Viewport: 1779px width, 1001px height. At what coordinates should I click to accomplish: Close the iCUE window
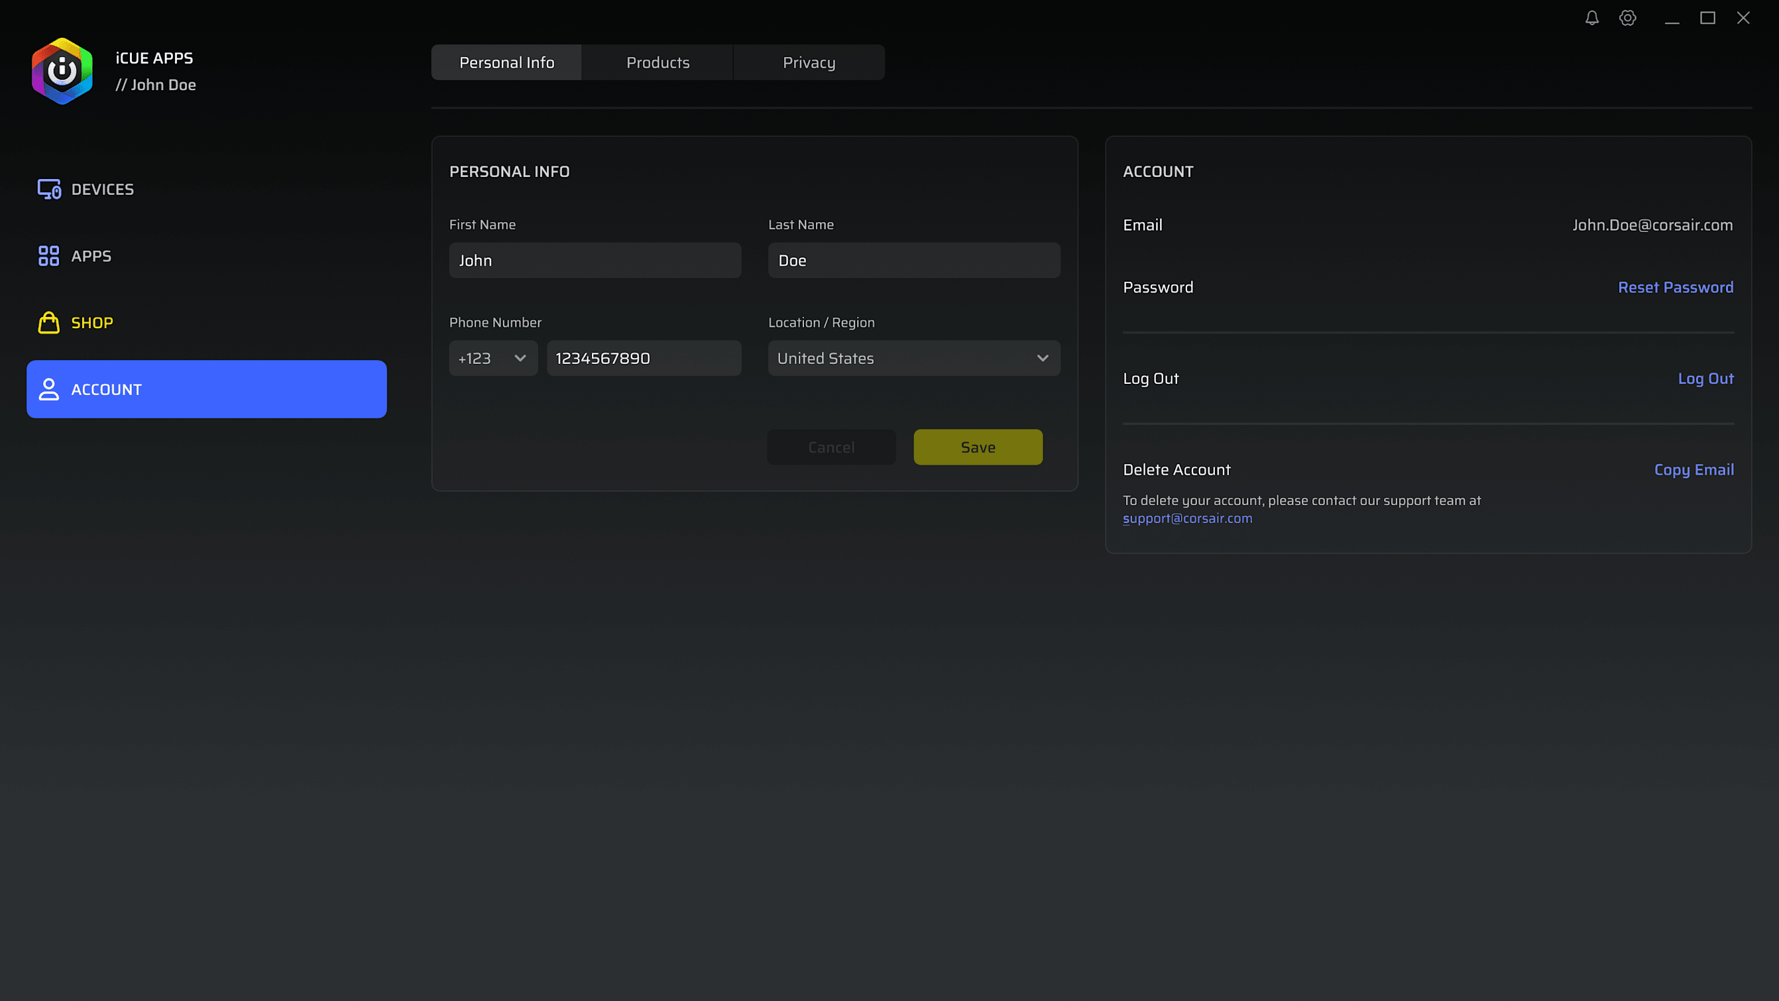(1744, 18)
